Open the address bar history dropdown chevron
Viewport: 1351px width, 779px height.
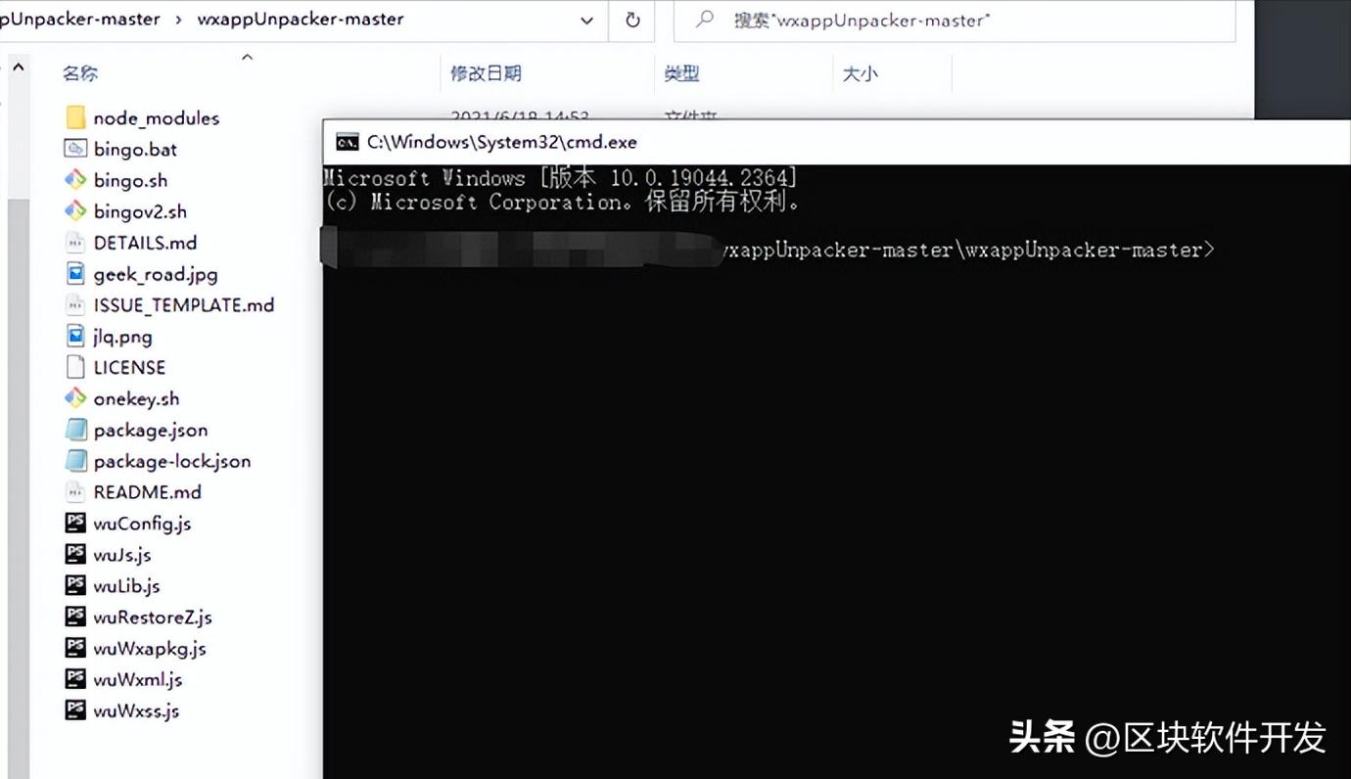click(587, 20)
